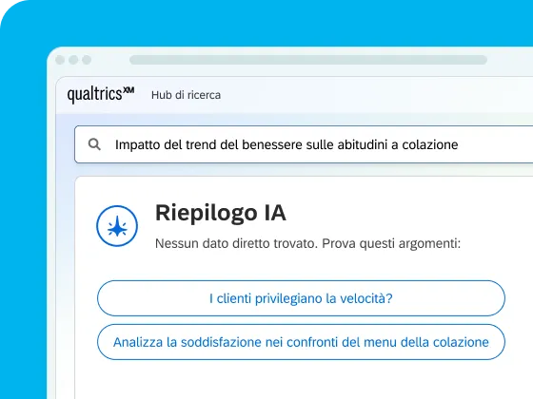
Task: Click the third window control dot
Action: (x=87, y=60)
